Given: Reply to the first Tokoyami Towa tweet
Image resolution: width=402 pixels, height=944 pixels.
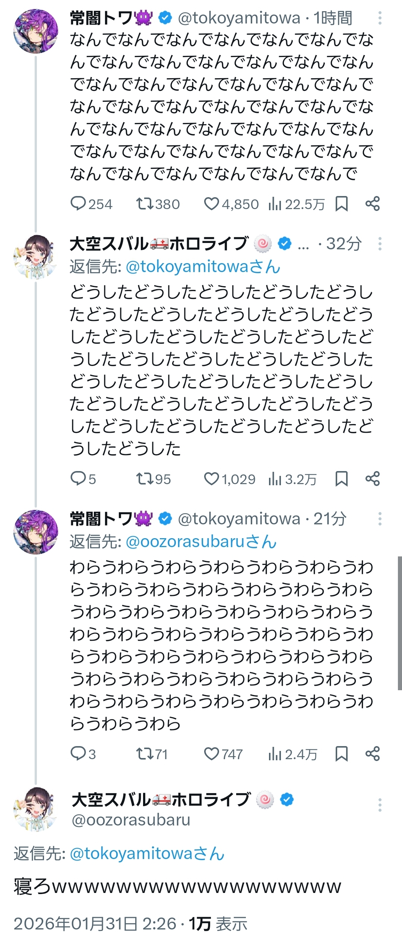Looking at the screenshot, I should (78, 204).
